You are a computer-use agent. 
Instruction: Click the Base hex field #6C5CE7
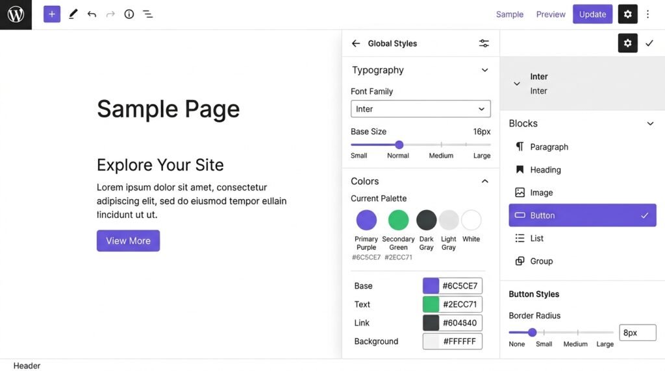[x=460, y=286]
